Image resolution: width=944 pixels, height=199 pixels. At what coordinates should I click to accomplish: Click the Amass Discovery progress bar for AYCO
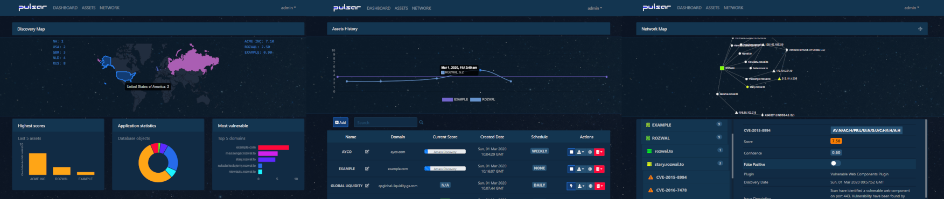(x=445, y=152)
